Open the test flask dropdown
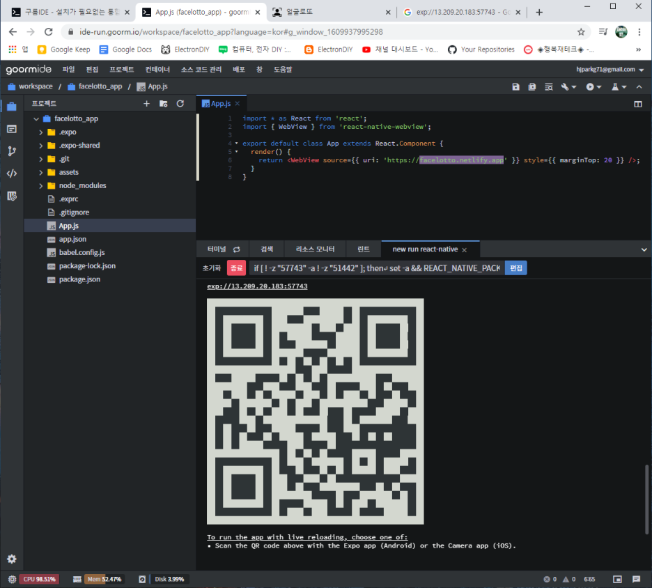The height and width of the screenshot is (588, 652). tap(619, 86)
